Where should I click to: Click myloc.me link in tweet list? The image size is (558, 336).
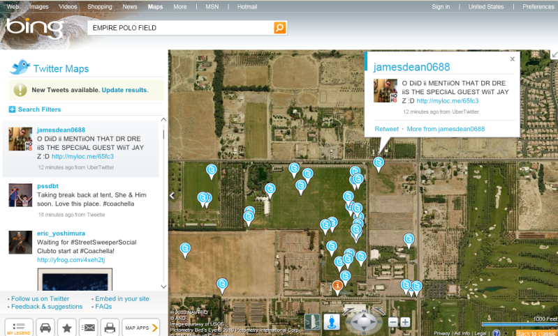point(82,156)
